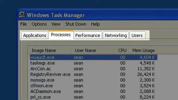This screenshot has width=178, height=100.
Task: Select the Processes tab
Action: (x=61, y=35)
